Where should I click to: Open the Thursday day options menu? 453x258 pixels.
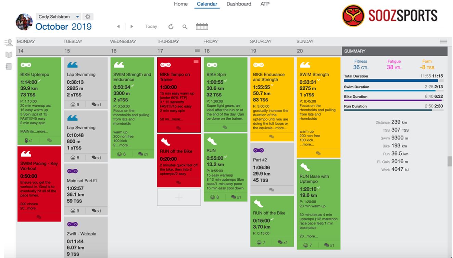(x=197, y=51)
